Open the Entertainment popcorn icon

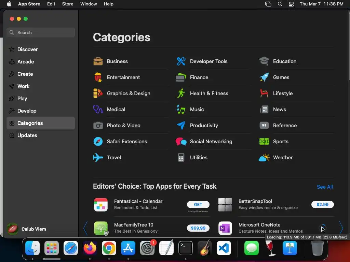[x=98, y=77]
